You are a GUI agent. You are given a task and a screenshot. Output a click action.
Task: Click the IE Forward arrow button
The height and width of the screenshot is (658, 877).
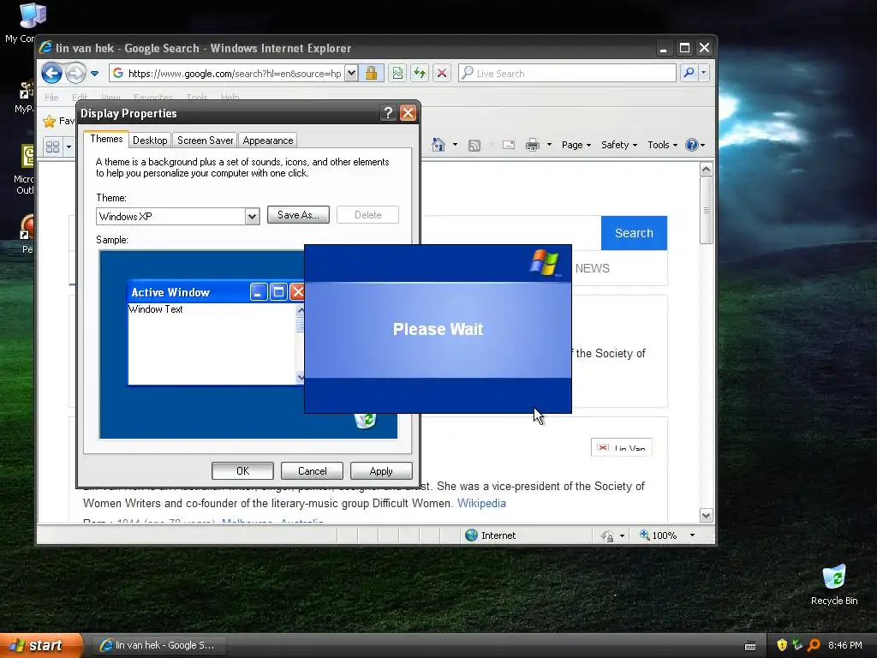click(x=75, y=74)
